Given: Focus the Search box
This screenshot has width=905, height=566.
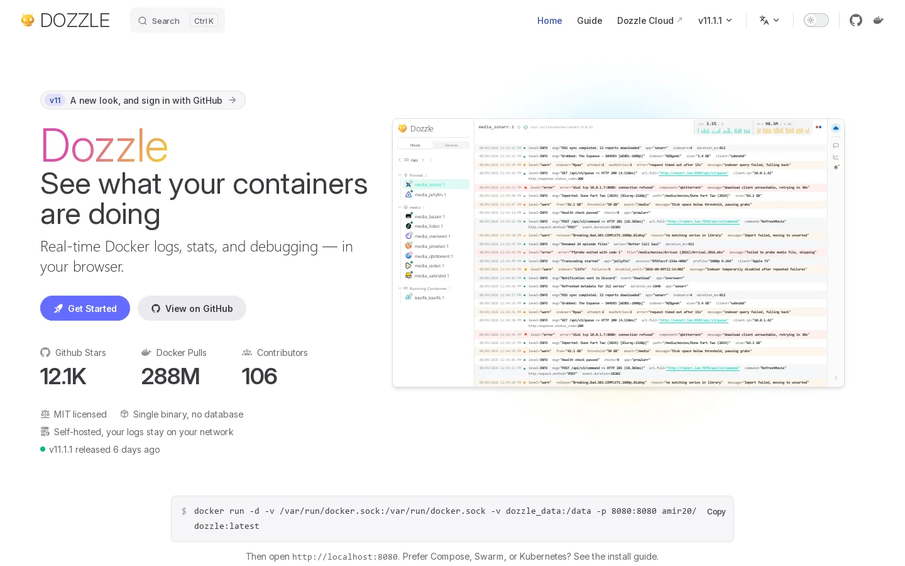Looking at the screenshot, I should [x=177, y=21].
